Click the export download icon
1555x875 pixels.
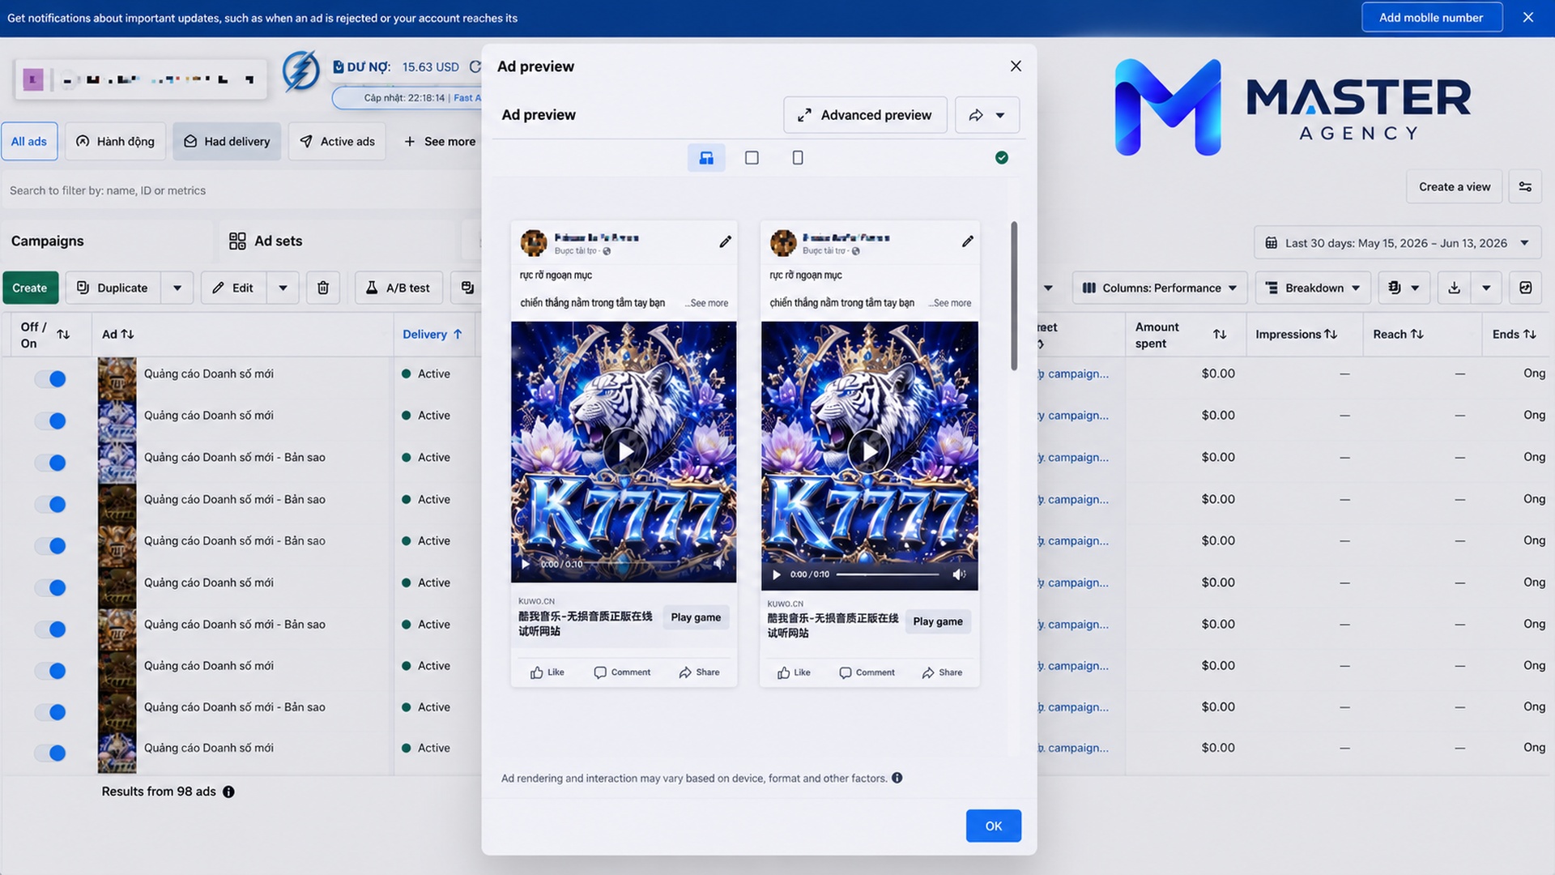point(1455,288)
